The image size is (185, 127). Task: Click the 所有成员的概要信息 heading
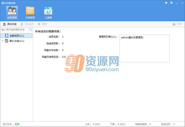(x=48, y=31)
